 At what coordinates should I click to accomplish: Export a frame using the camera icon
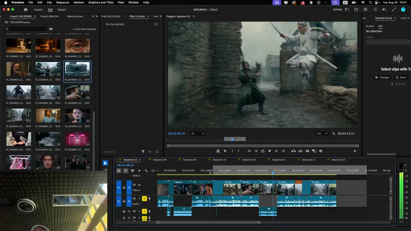click(307, 151)
